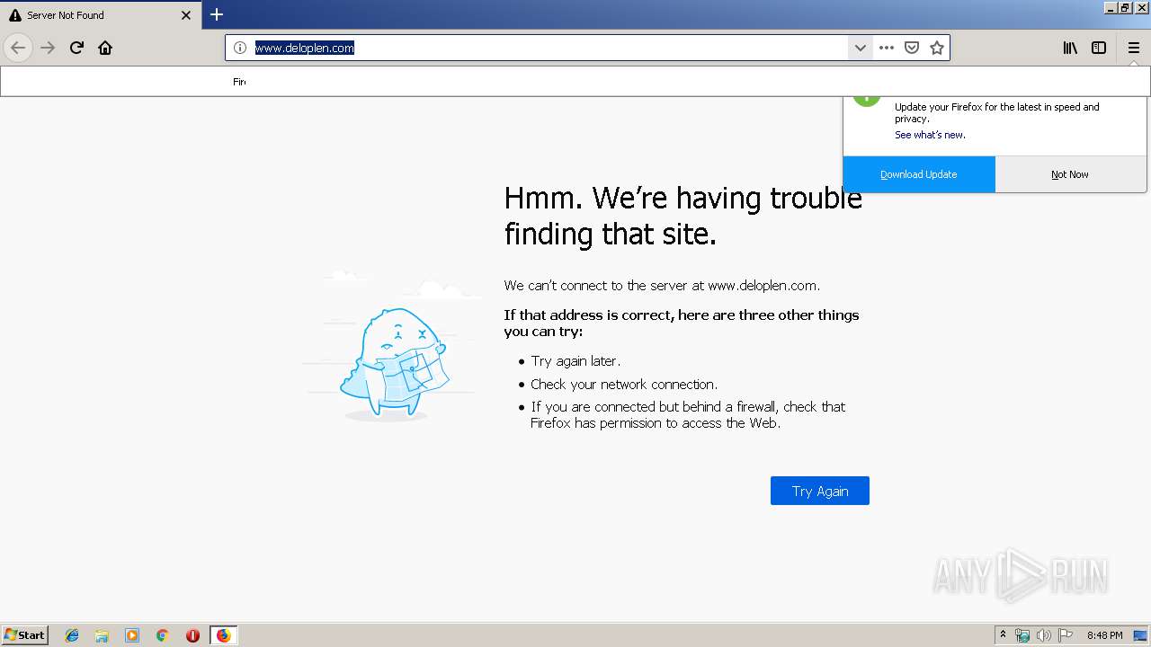Open the Windows Start menu
Image resolution: width=1151 pixels, height=647 pixels.
coord(25,634)
